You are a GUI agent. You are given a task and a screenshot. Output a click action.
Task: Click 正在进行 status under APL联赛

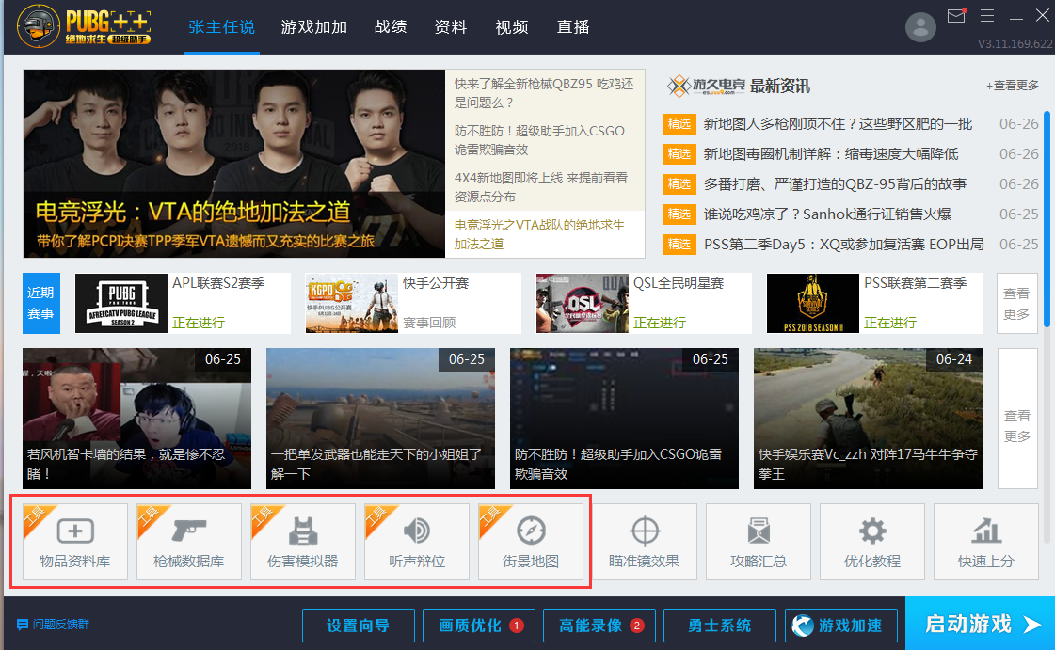pyautogui.click(x=199, y=323)
